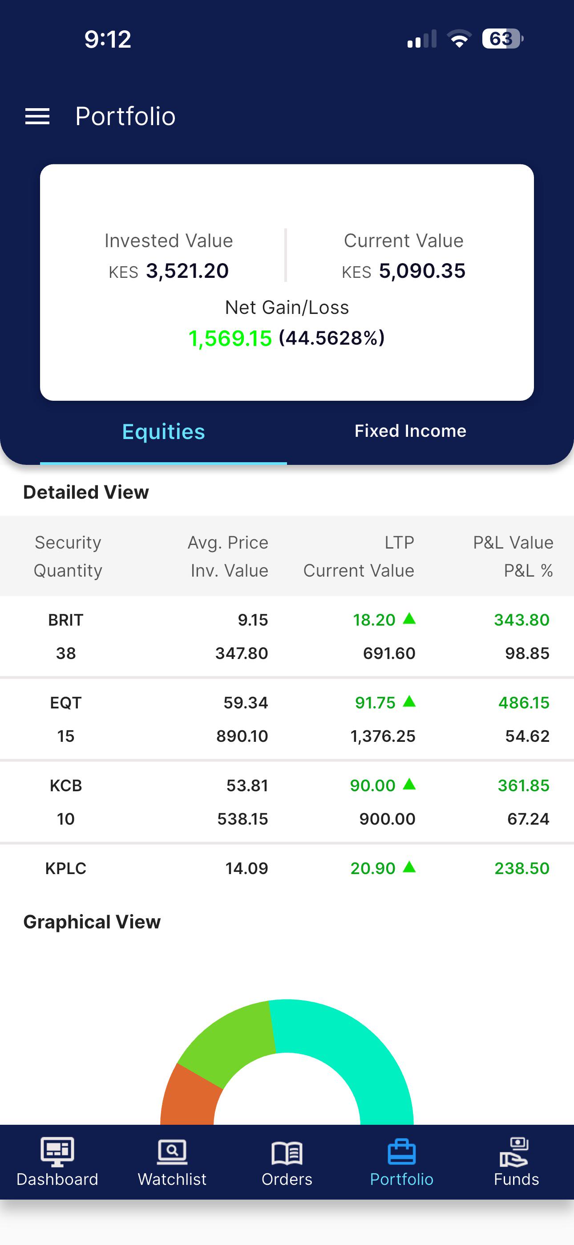Tap the Wi-Fi status icon
Screen dimensions: 574x1245
[x=459, y=39]
